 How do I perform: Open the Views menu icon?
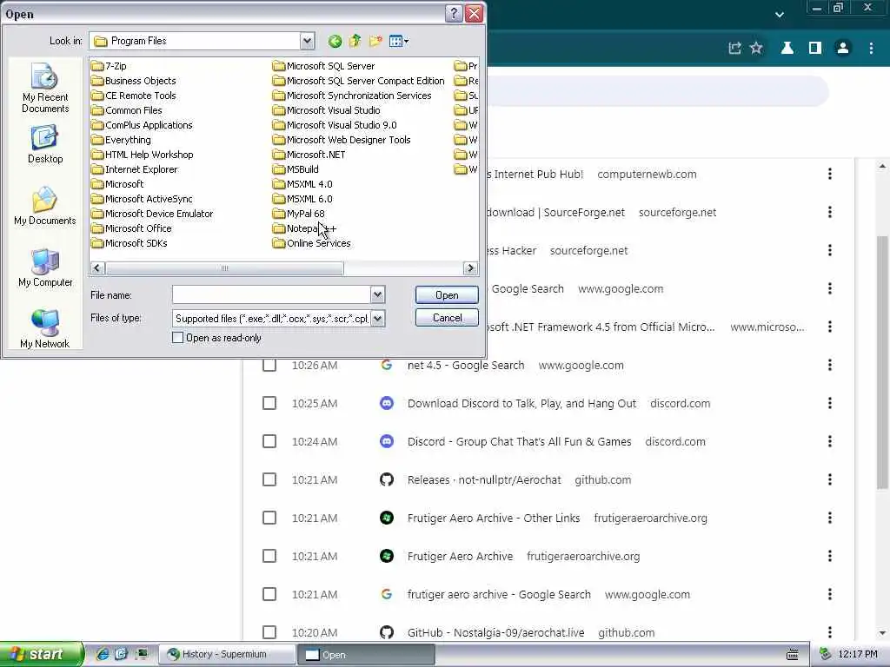(x=398, y=41)
